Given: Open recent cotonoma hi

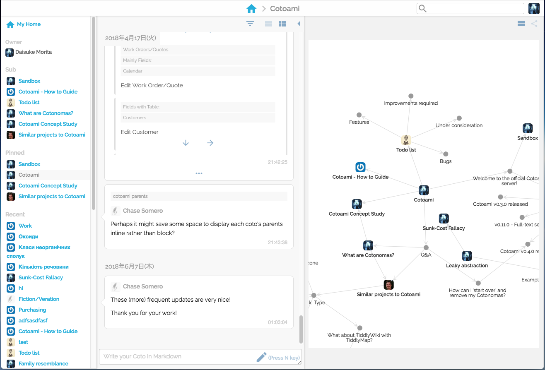Looking at the screenshot, I should coord(21,288).
